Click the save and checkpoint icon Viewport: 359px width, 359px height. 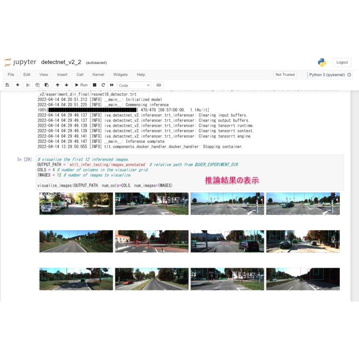coord(7,85)
